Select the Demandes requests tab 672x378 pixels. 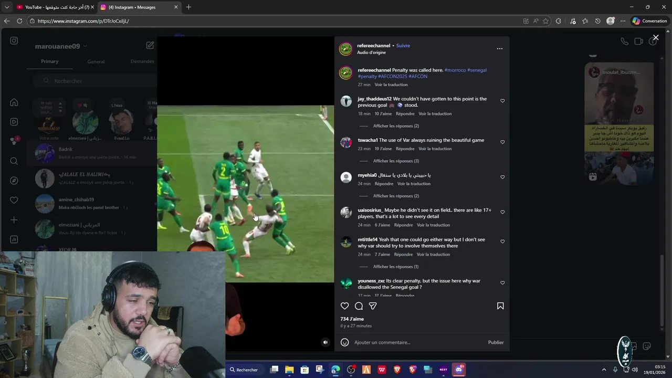coord(142,61)
